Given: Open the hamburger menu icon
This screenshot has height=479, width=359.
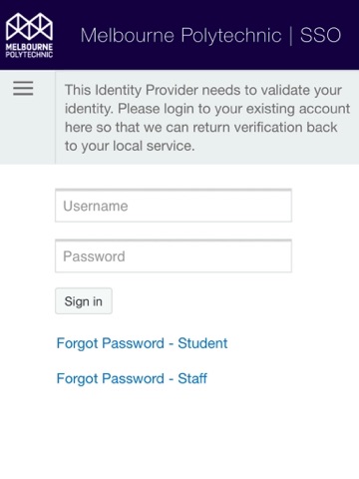Looking at the screenshot, I should 23,89.
